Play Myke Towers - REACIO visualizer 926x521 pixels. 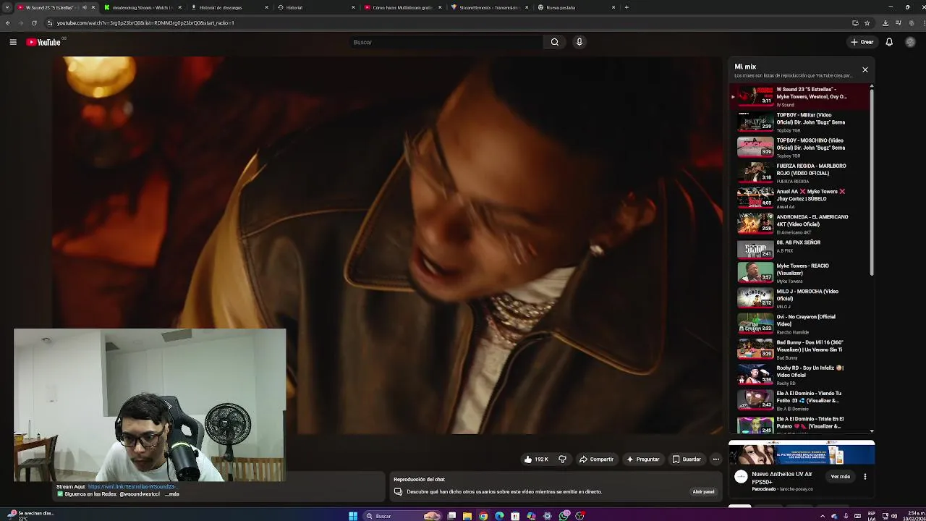point(799,272)
